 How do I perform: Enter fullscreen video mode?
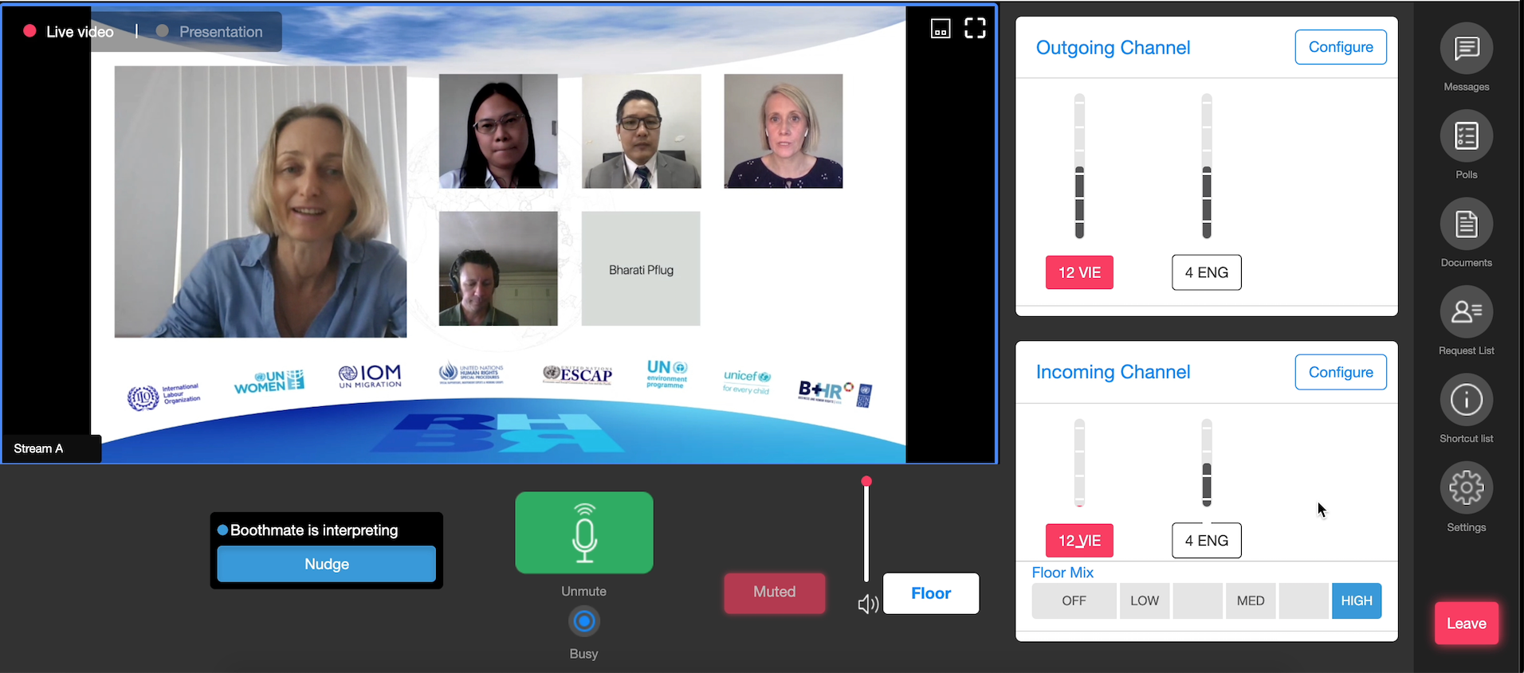[975, 29]
